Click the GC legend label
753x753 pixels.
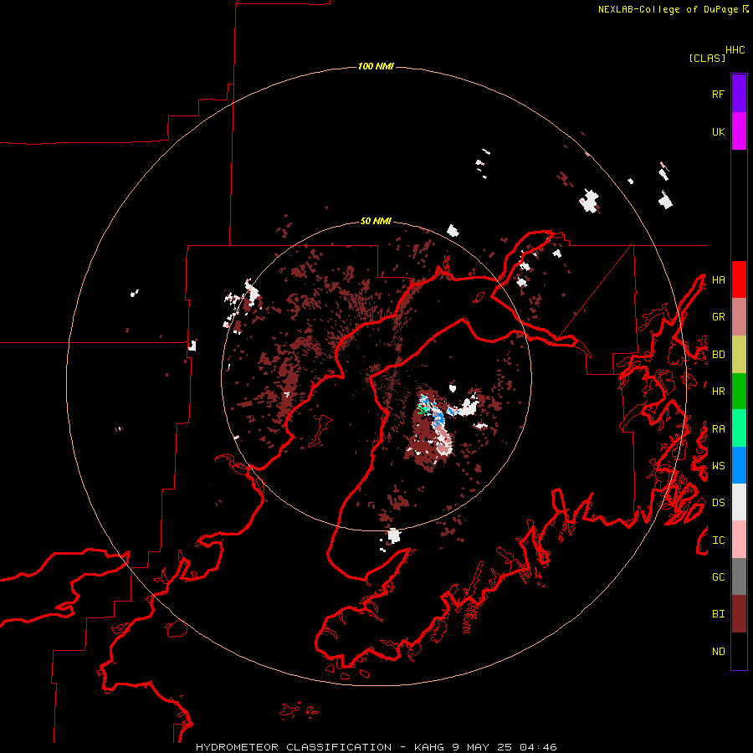point(718,577)
